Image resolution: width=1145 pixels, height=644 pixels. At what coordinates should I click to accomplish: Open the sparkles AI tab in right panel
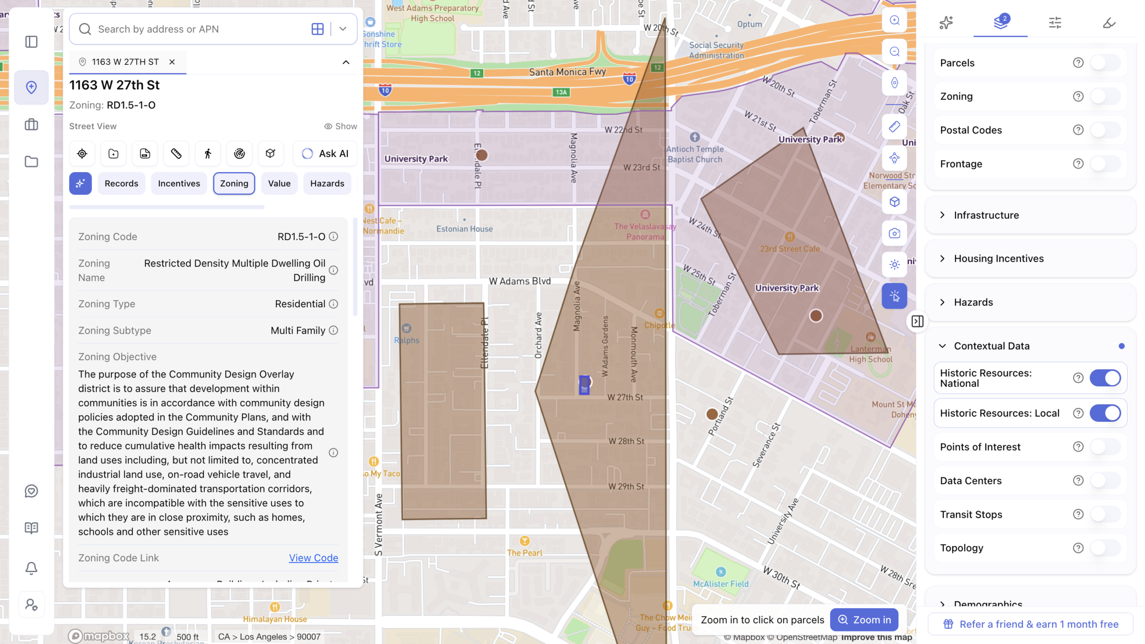point(946,22)
